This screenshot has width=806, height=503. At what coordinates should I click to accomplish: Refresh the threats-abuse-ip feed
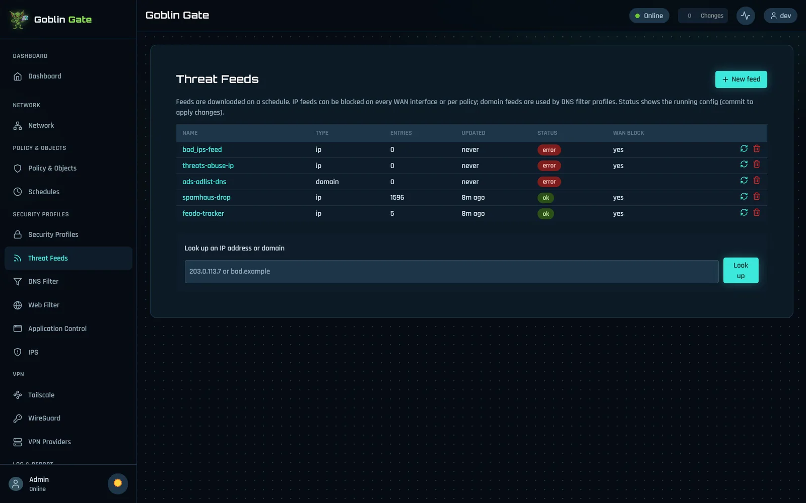744,164
